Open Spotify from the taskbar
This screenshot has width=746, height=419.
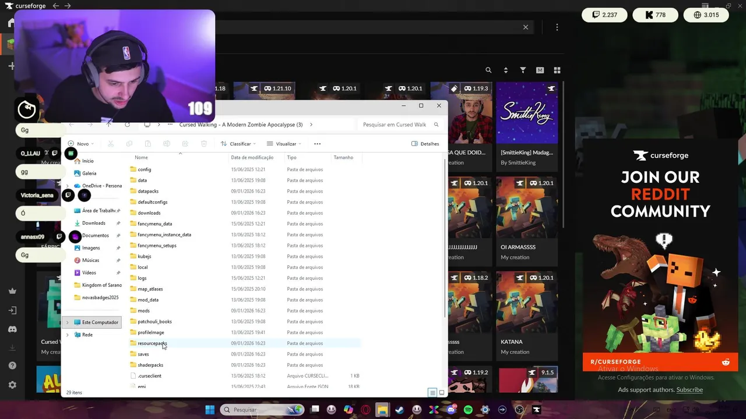tap(468, 410)
